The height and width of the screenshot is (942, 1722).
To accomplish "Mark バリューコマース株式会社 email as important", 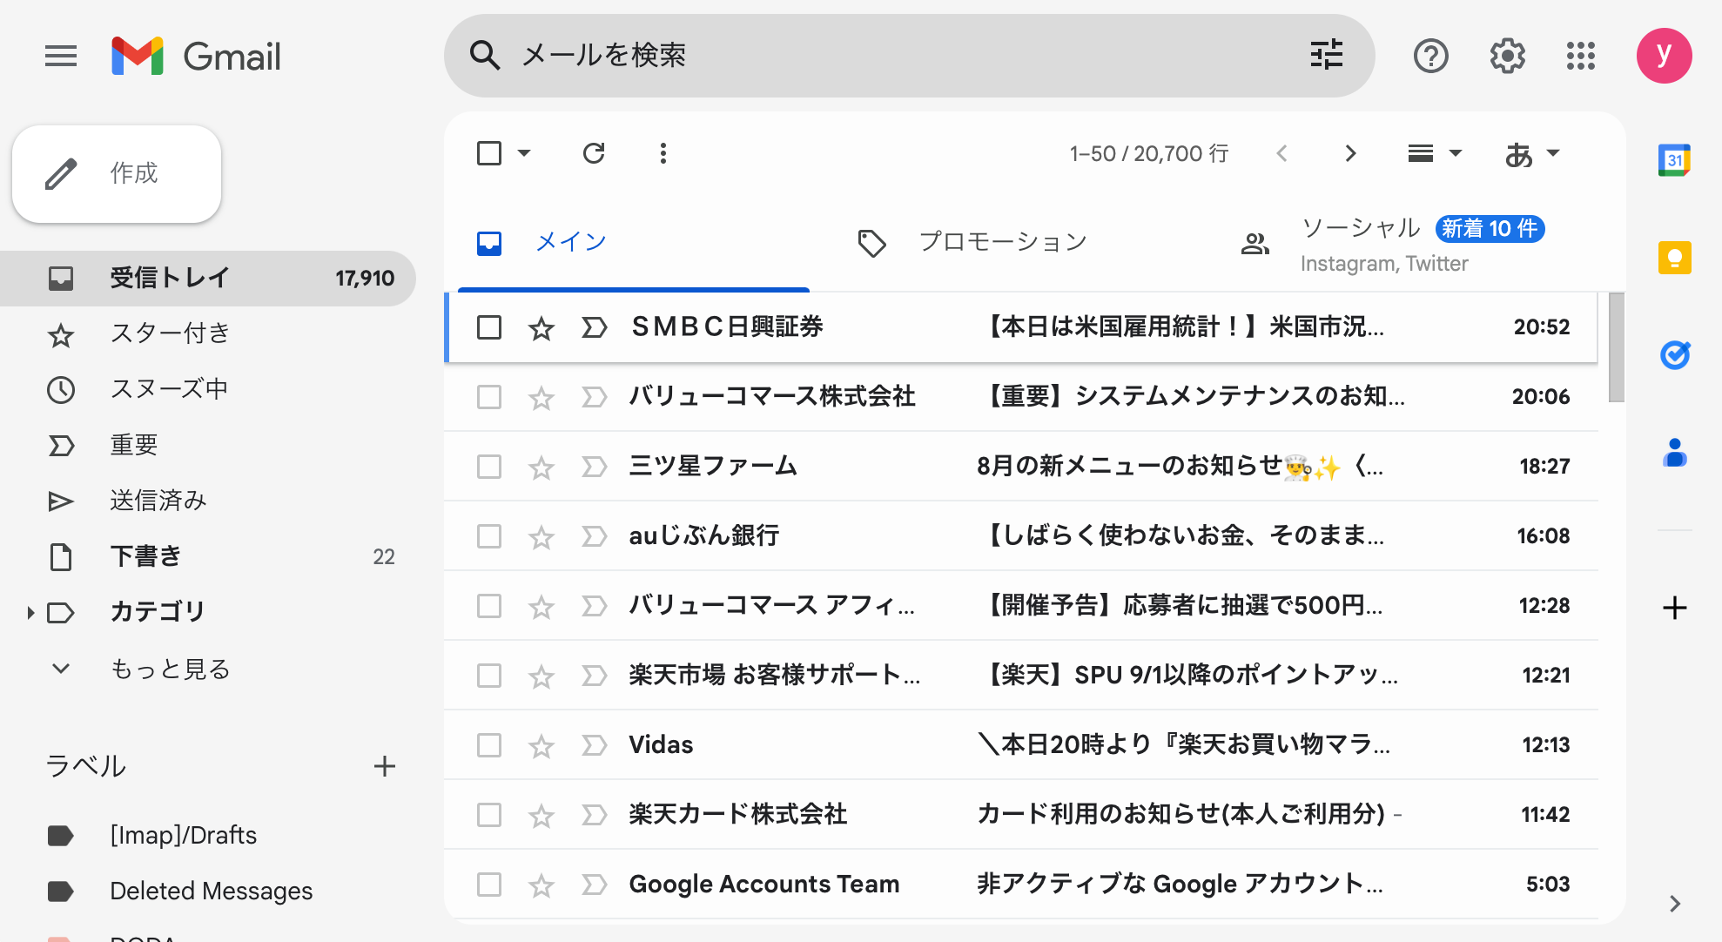I will pos(594,397).
